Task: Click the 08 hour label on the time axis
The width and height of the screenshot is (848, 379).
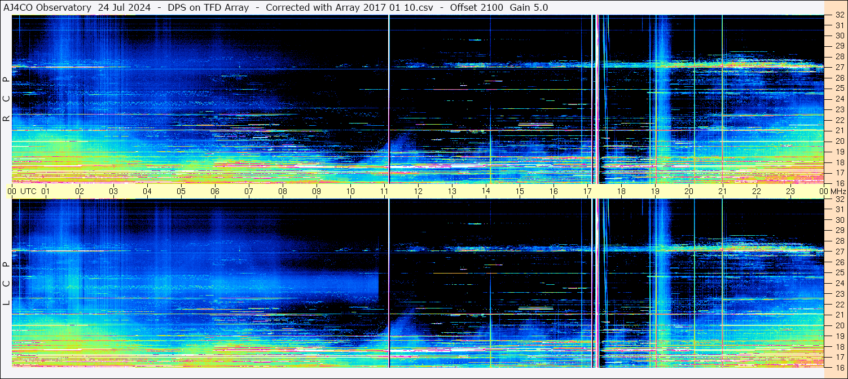Action: pos(283,191)
